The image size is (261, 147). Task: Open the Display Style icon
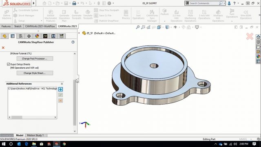(167, 27)
